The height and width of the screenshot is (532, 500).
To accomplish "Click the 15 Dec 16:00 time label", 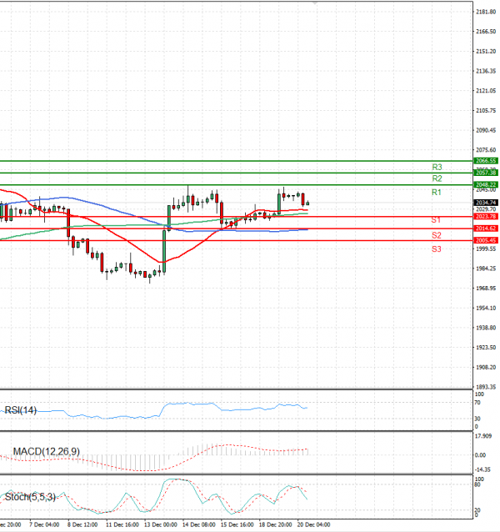I will 237,524.
